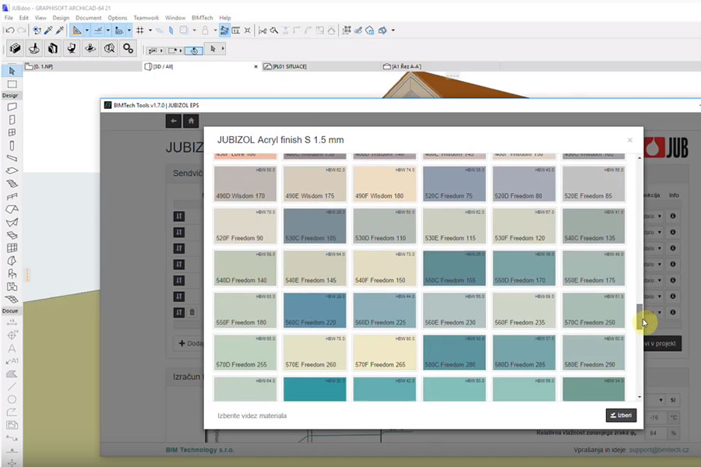
Task: Open the Design menu
Action: pos(61,18)
